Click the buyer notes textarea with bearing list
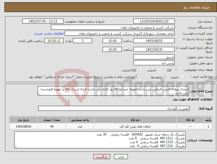Image resolution: width=217 pixels, height=164 pixels. coord(100,140)
